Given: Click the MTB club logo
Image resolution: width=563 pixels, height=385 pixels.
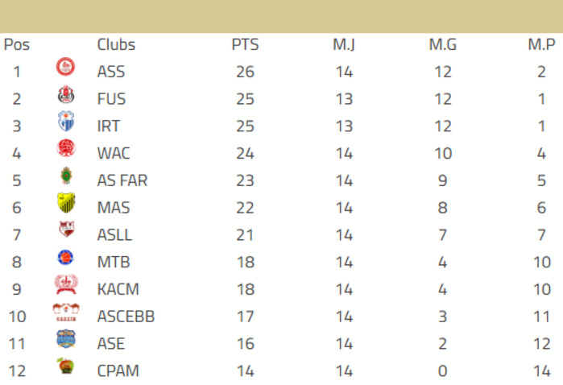Looking at the screenshot, I should 65,259.
